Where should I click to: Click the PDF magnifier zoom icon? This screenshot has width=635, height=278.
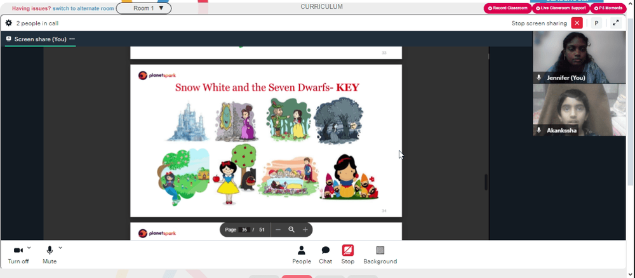[291, 229]
